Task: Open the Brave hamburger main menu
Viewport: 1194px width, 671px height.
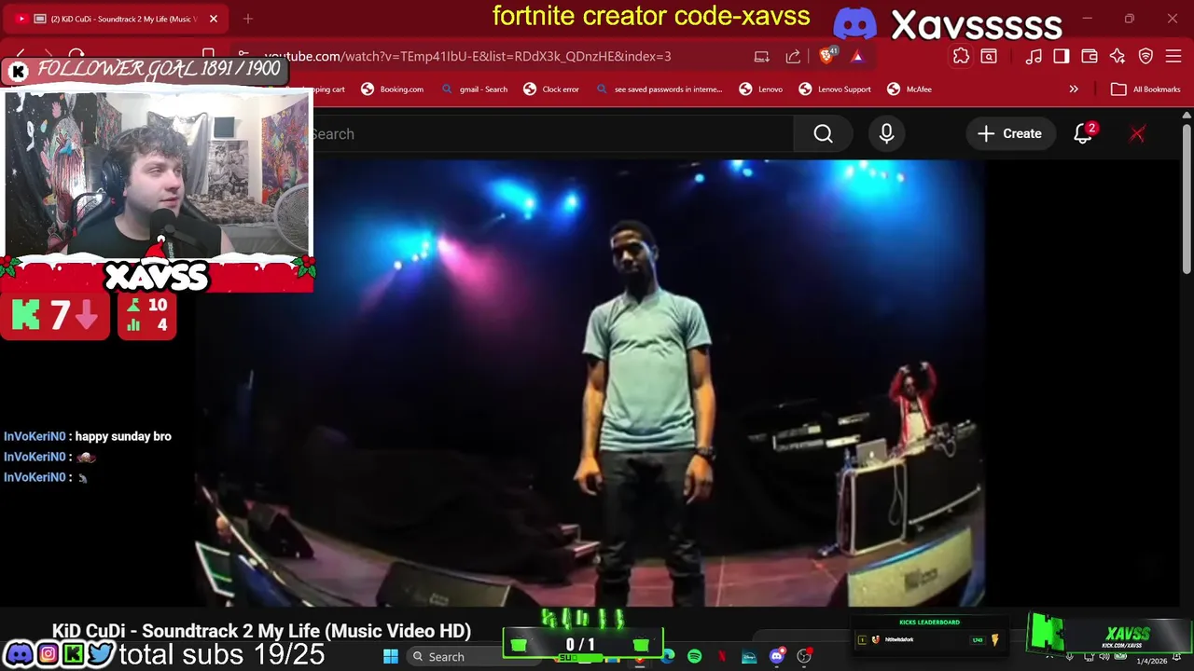Action: click(1173, 57)
